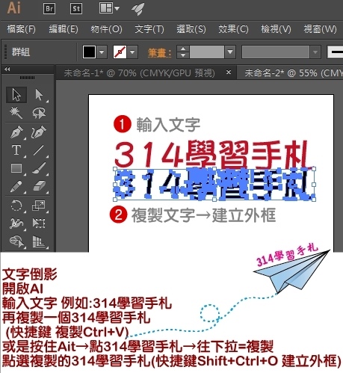This screenshot has height=373, width=343.
Task: Click the stroke color swatch with red slash
Action: pyautogui.click(x=120, y=52)
